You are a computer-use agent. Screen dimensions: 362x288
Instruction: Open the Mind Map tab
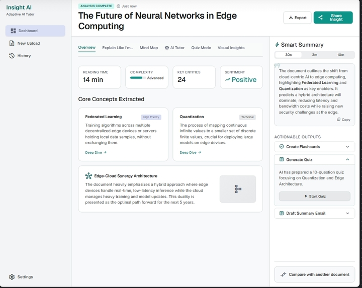(x=149, y=48)
